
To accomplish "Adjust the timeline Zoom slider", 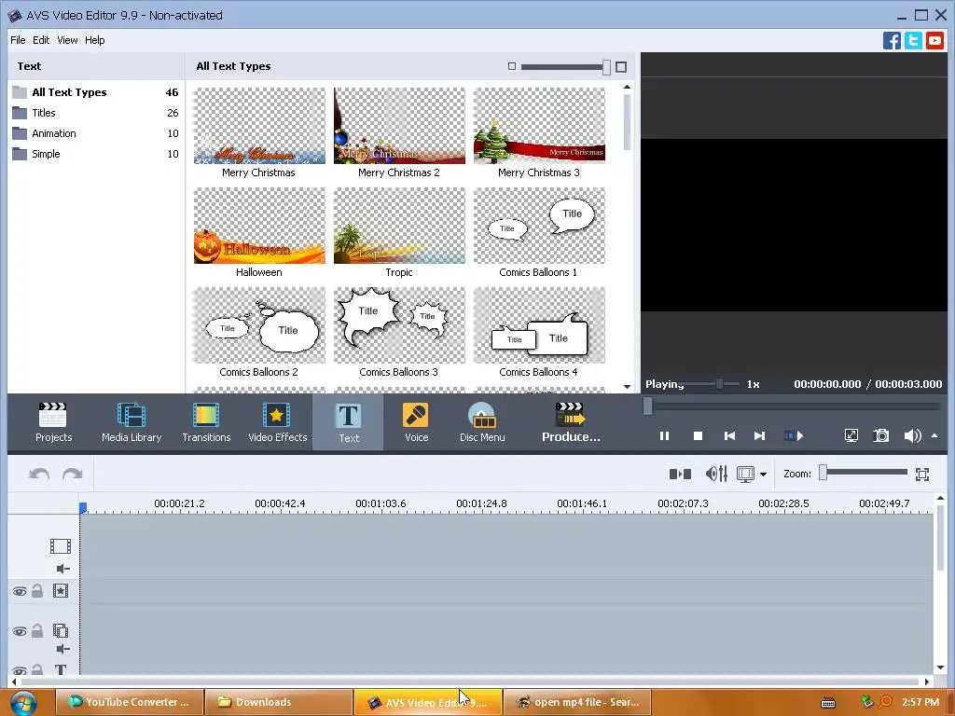I will point(823,473).
